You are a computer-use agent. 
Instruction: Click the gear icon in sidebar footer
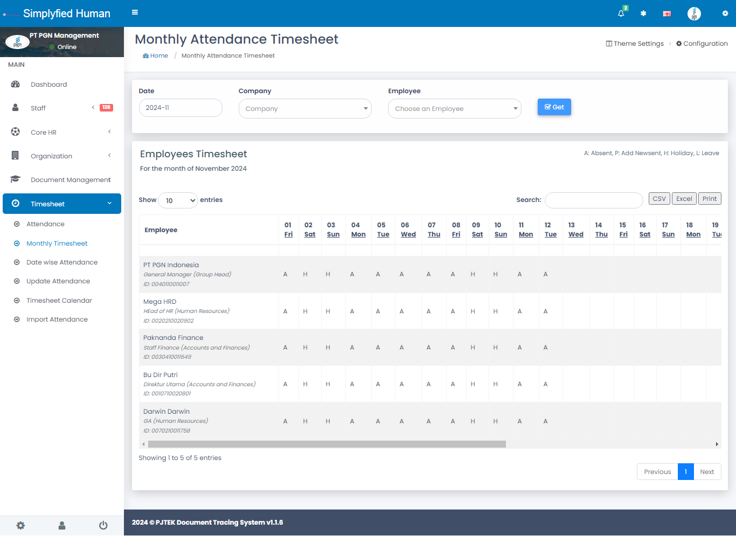point(20,525)
